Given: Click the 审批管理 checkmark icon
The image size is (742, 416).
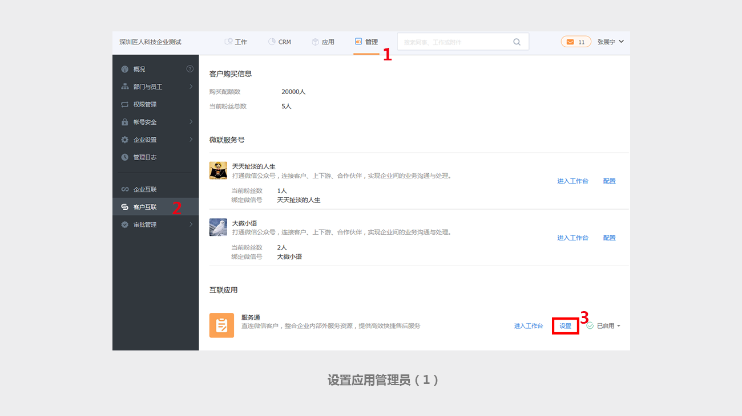Looking at the screenshot, I should 125,225.
